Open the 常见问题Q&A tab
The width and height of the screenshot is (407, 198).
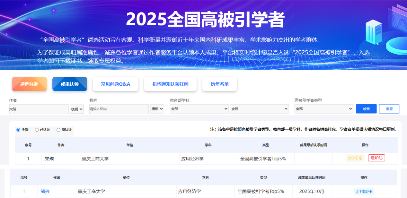point(115,84)
